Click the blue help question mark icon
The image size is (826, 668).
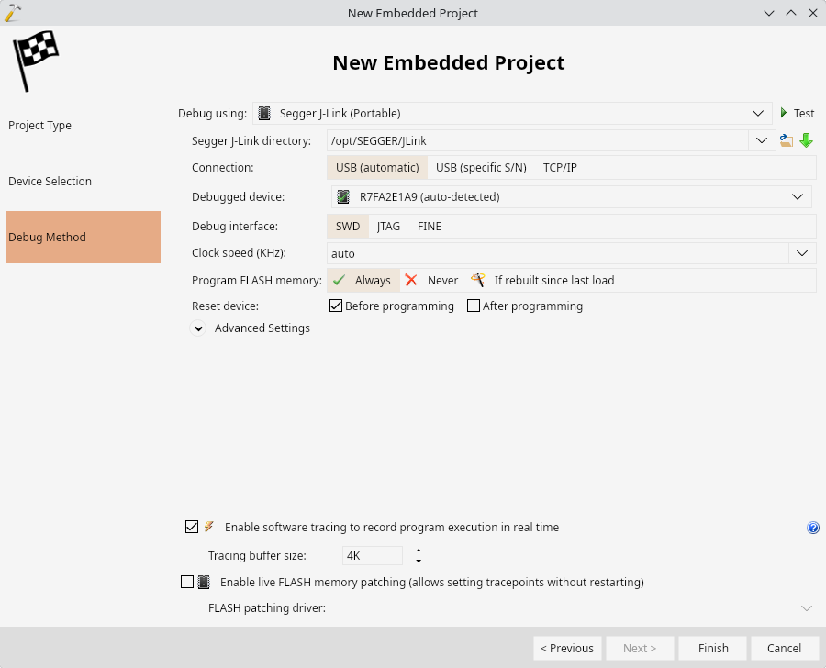pyautogui.click(x=813, y=528)
